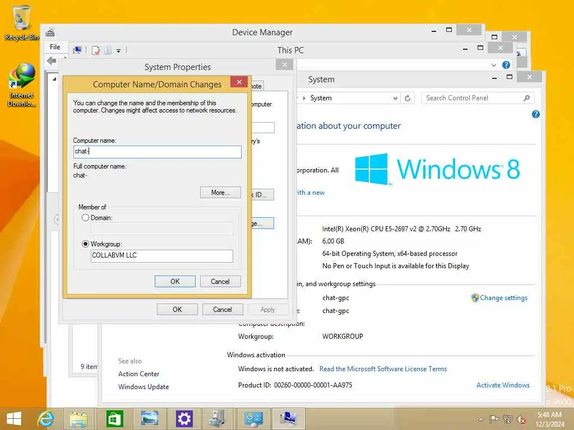Click the Properties quick access icon in This PC
Screen dimensions: 574x430
tap(96, 50)
